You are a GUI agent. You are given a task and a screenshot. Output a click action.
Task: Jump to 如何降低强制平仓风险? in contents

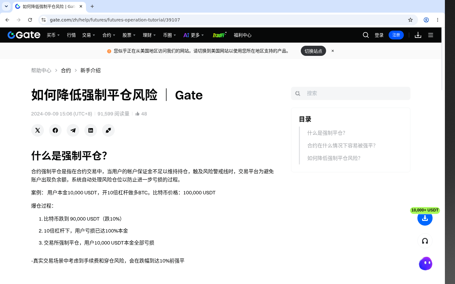point(334,158)
